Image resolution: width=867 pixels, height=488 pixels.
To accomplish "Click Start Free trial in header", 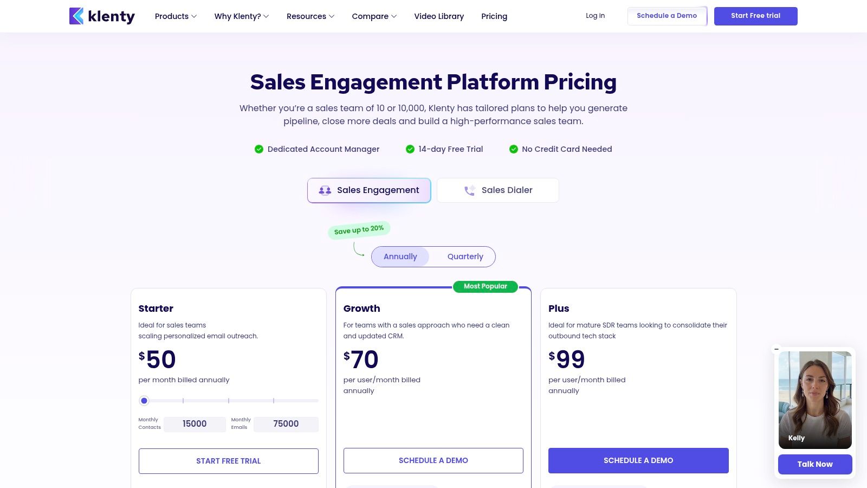I will (x=756, y=16).
